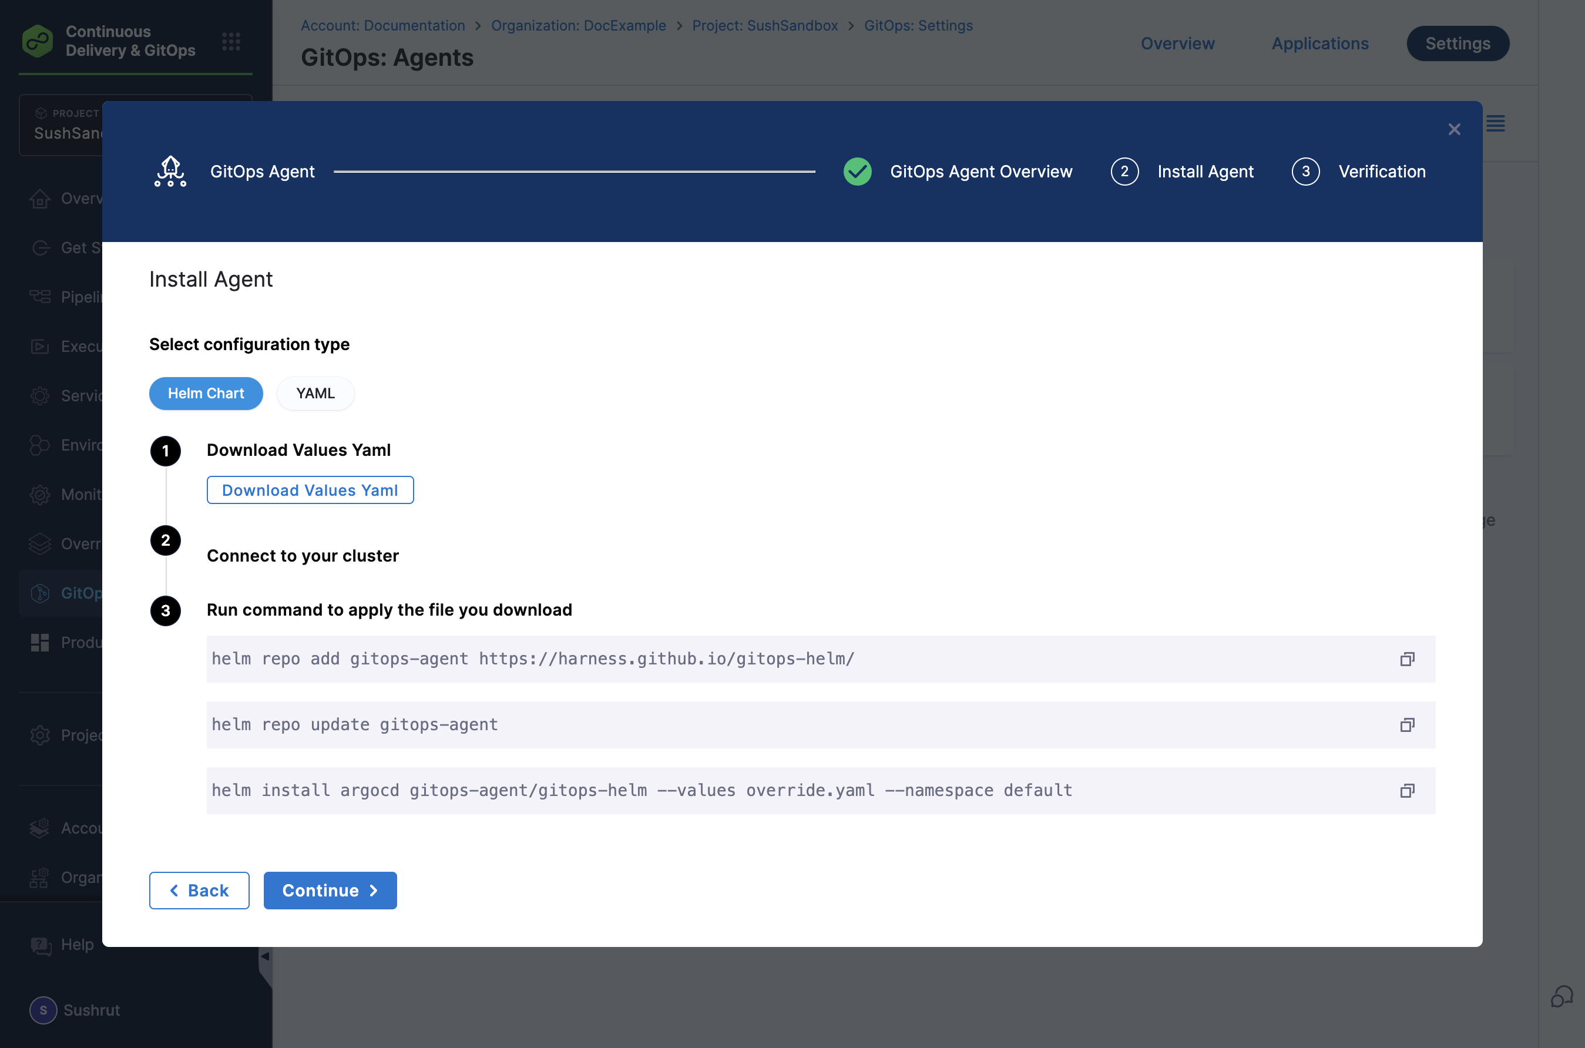This screenshot has width=1585, height=1048.
Task: Collapse the sidebar with the arrow handle
Action: [x=266, y=956]
